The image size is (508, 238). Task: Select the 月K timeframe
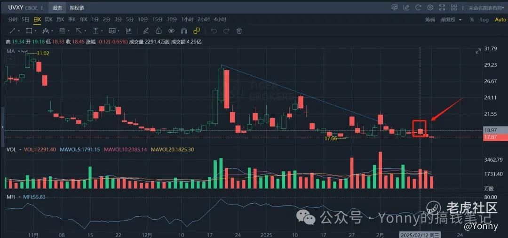tap(60, 19)
